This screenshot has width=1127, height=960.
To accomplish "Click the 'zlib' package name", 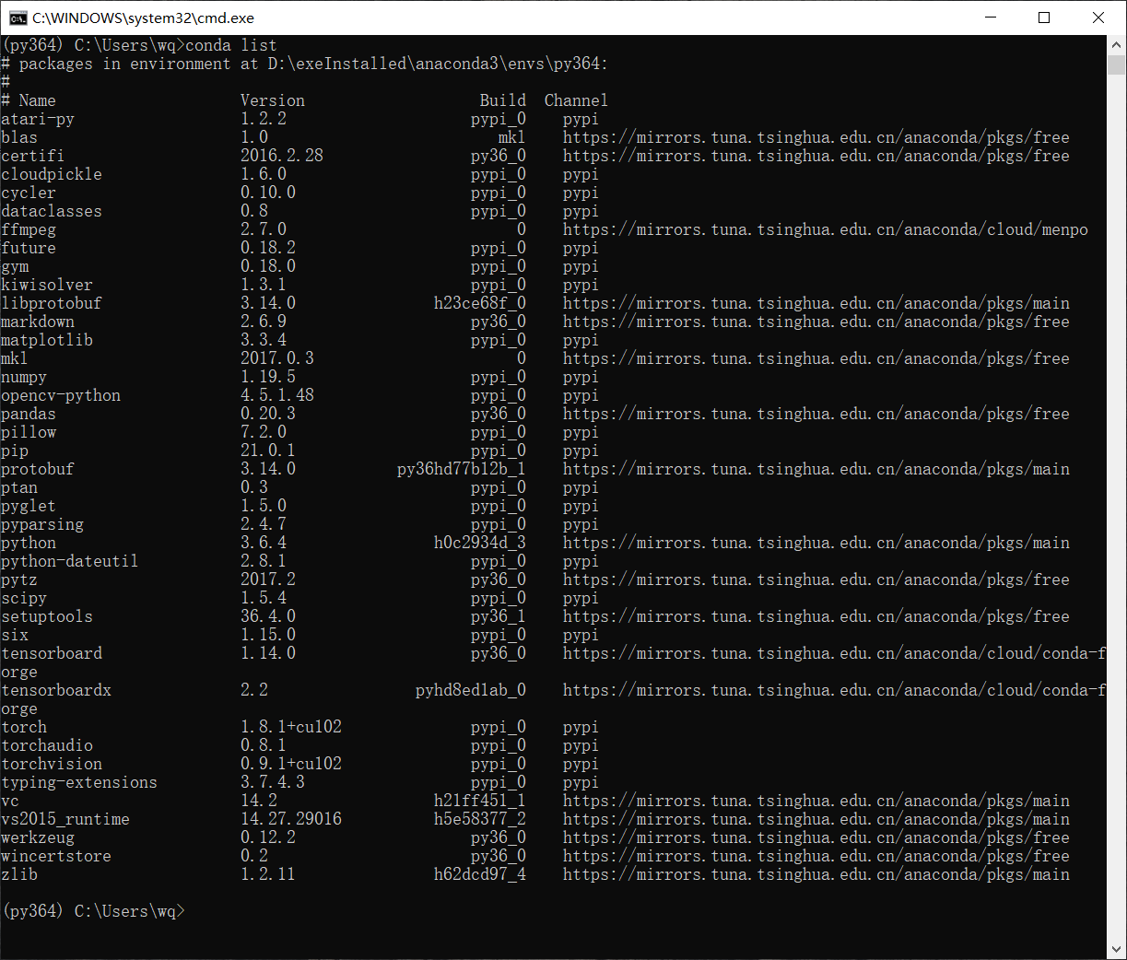I will click(x=19, y=874).
